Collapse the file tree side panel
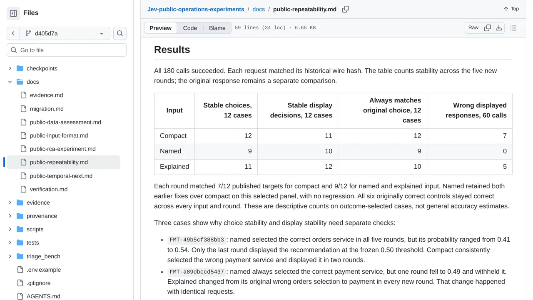The image size is (533, 300). tap(13, 13)
